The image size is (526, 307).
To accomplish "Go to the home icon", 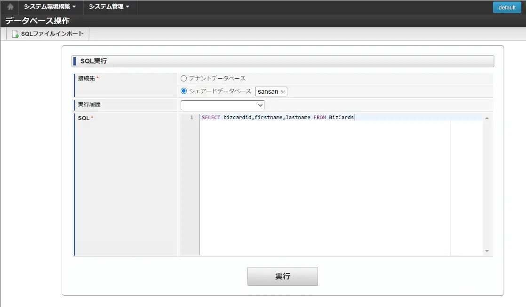I will [x=10, y=7].
